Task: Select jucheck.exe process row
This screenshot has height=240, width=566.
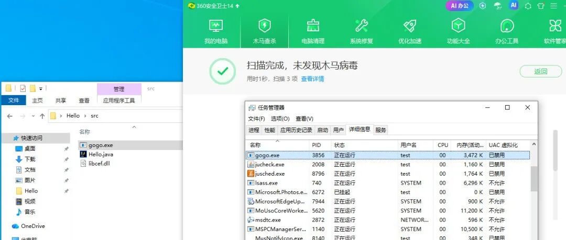Action: [388, 164]
